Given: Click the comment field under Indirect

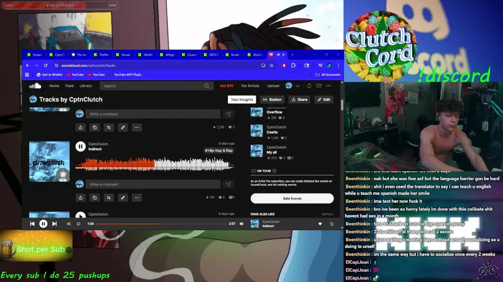Looking at the screenshot, I should click(x=153, y=184).
